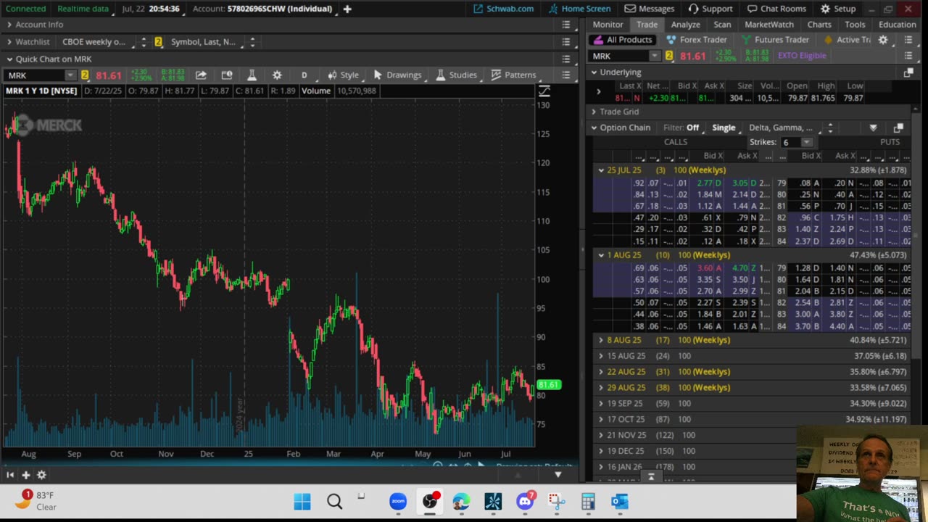The image size is (928, 522).
Task: Open the Drawings tools menu
Action: [x=397, y=75]
